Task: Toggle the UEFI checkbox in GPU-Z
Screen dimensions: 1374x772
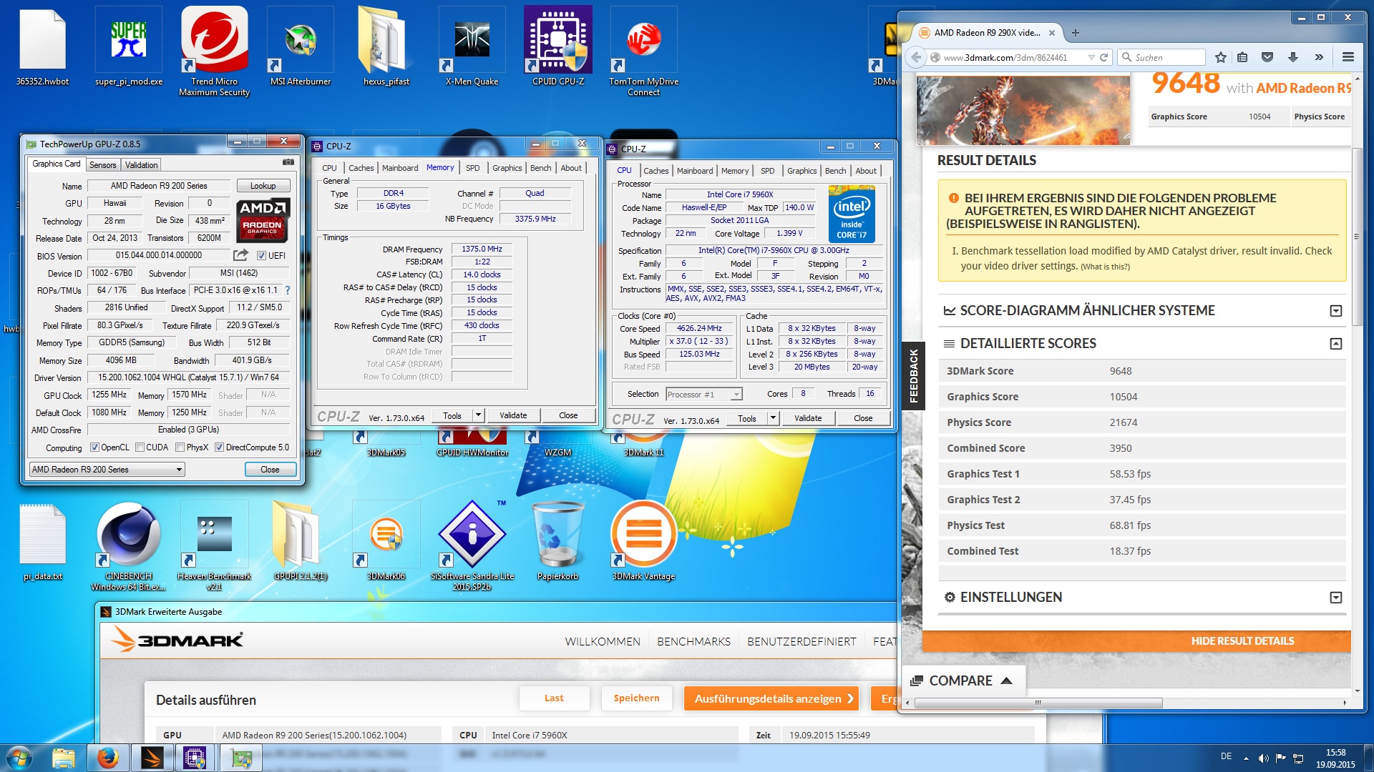Action: (x=261, y=255)
